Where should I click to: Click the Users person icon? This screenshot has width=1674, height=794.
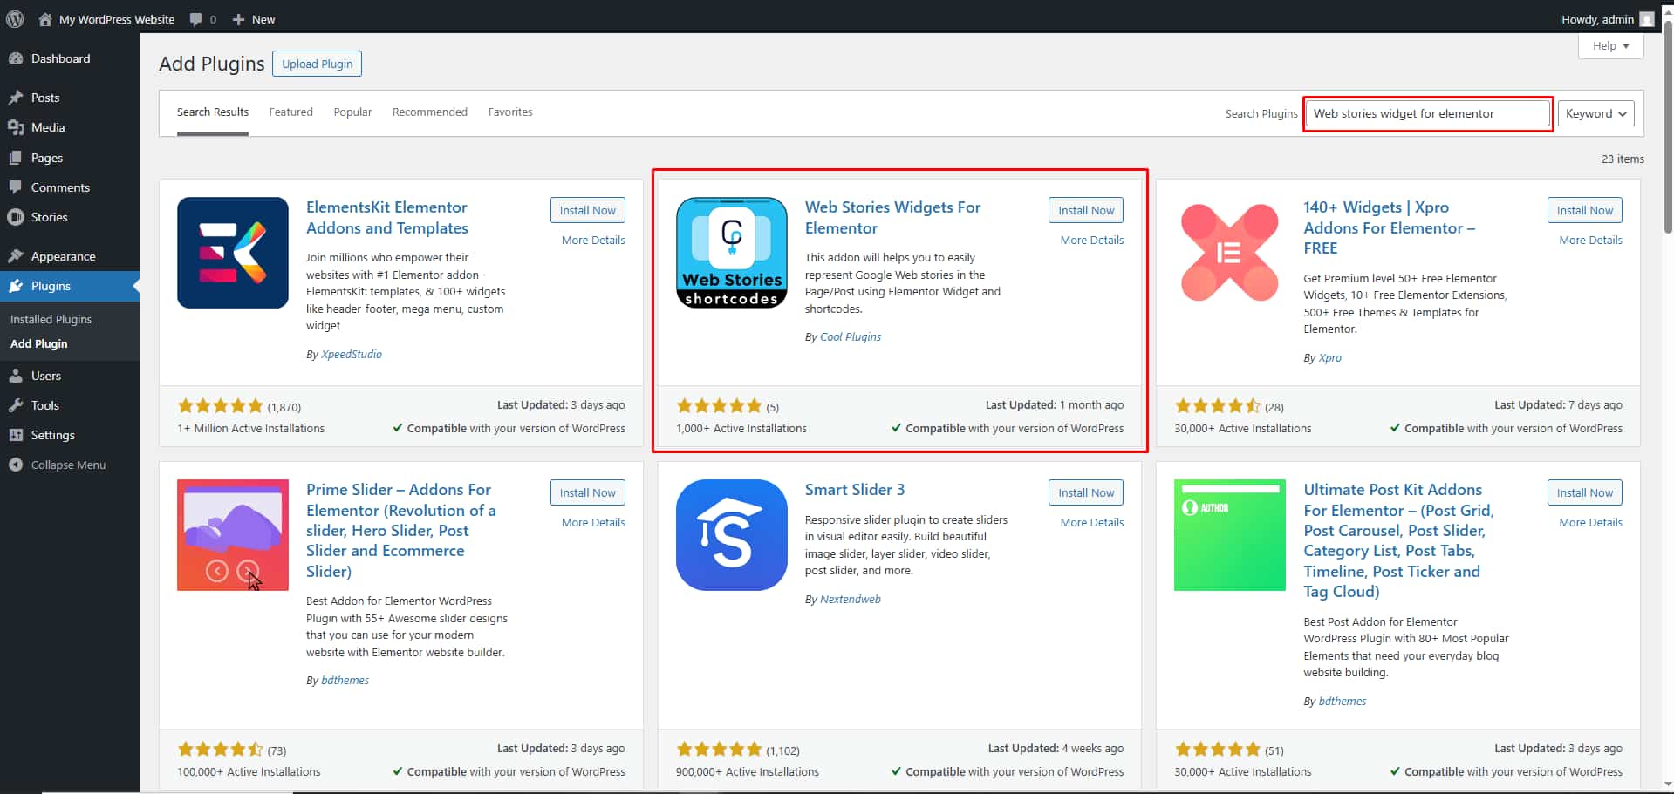point(16,376)
